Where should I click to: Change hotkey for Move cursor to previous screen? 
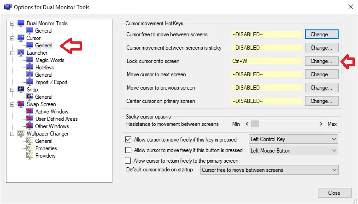(x=322, y=88)
